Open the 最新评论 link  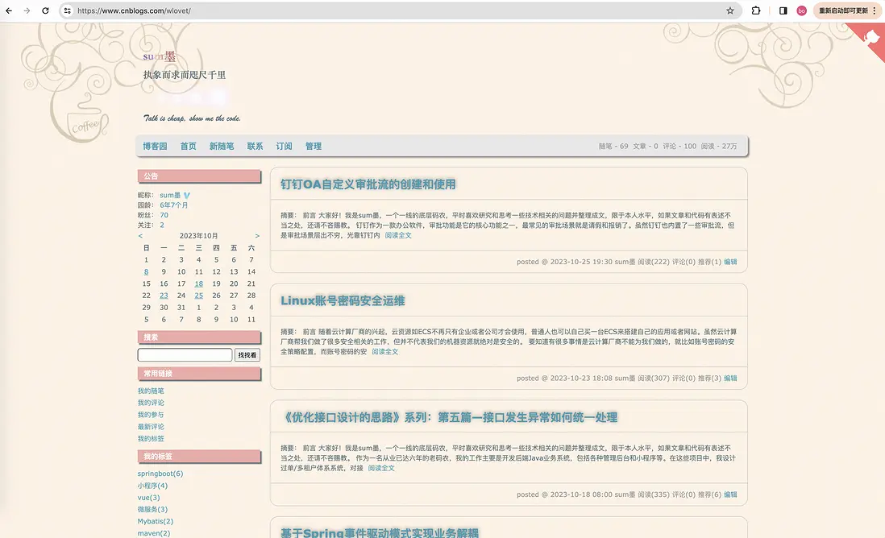coord(151,427)
